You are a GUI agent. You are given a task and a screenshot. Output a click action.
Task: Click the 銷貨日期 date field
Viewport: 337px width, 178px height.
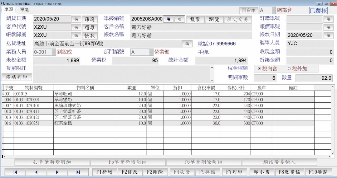(52, 19)
